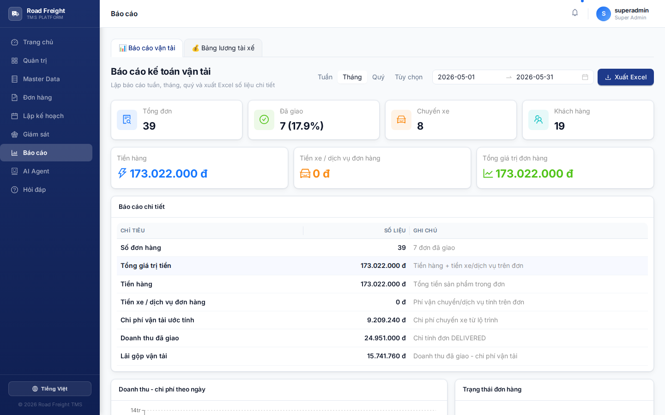Click the Master Data icon in sidebar

pyautogui.click(x=15, y=79)
